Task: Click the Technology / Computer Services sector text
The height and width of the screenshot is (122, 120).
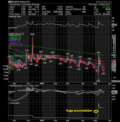Action: point(24,4)
